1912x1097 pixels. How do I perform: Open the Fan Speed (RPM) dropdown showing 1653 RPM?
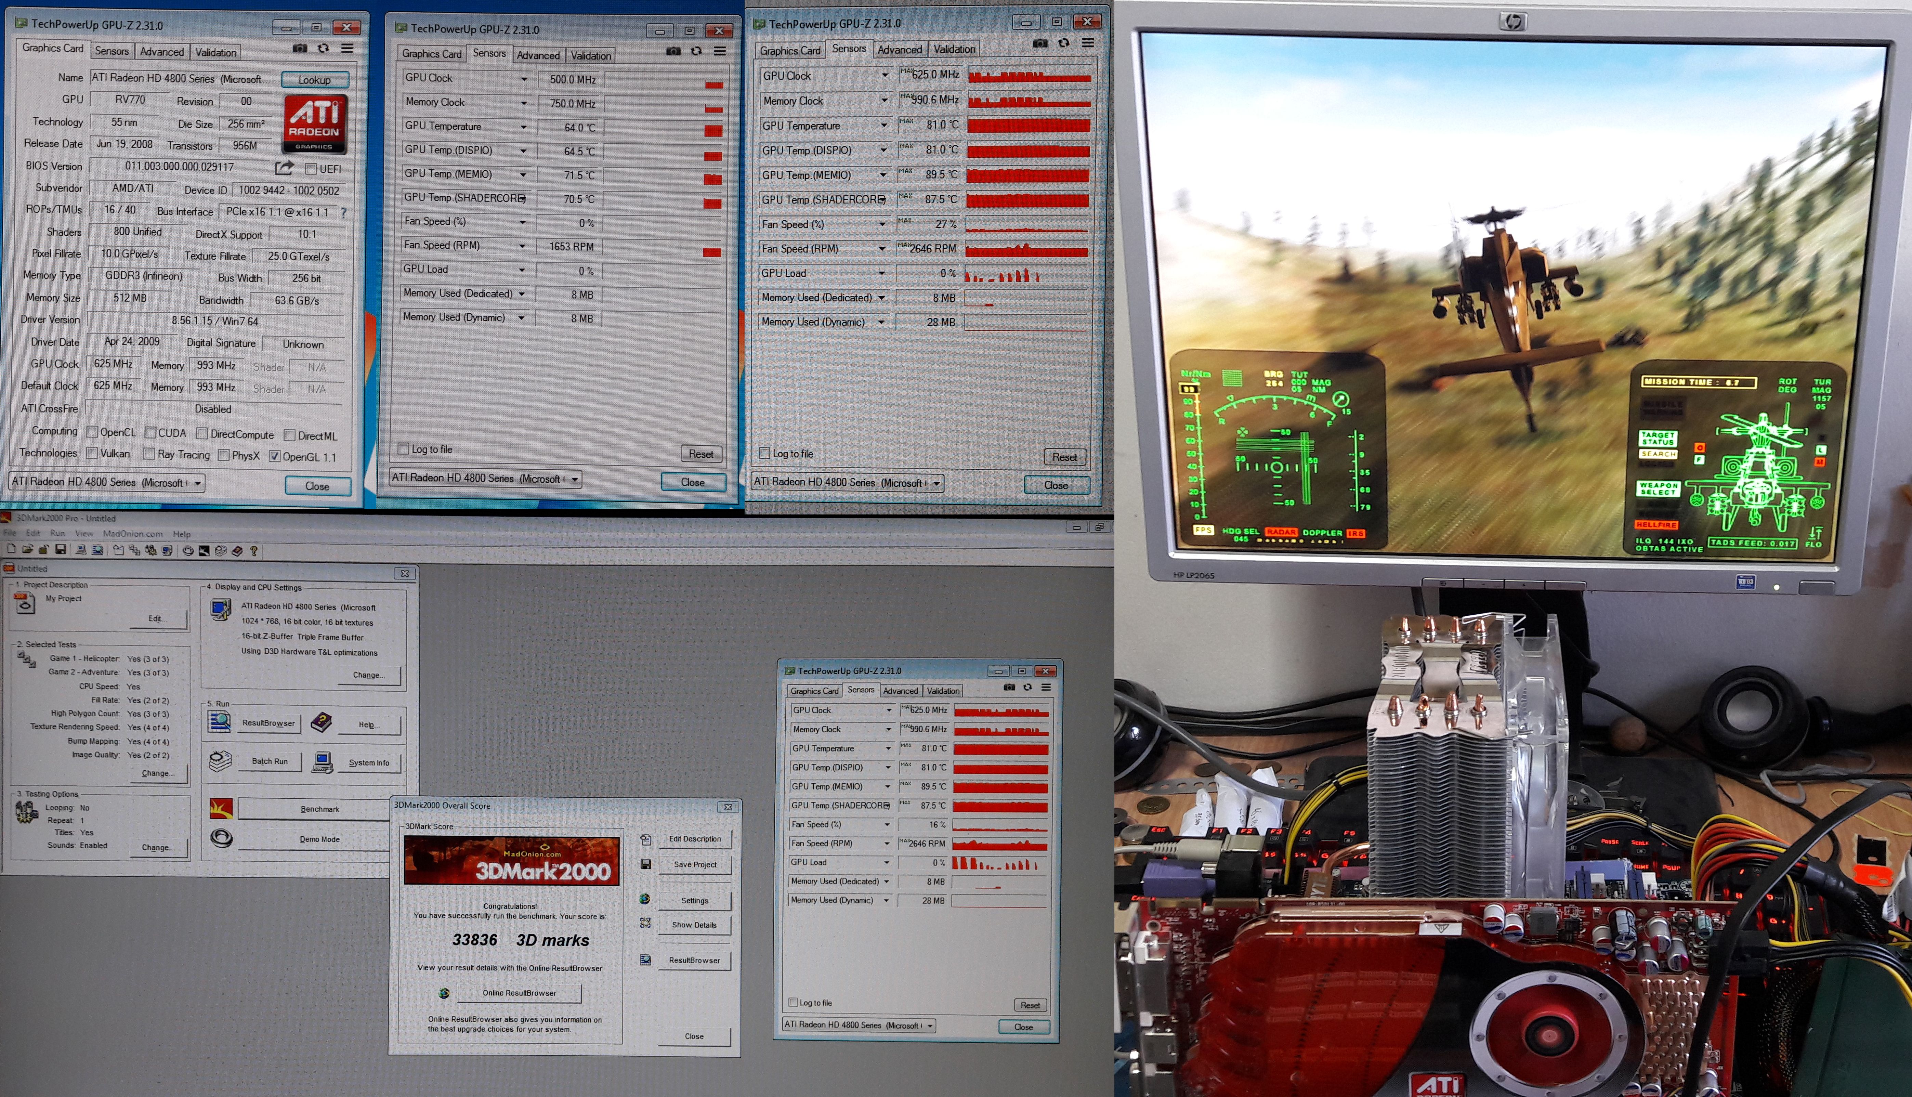point(522,246)
